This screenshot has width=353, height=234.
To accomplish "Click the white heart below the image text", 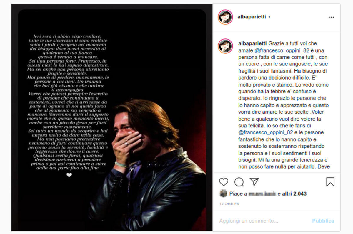I will (69, 175).
